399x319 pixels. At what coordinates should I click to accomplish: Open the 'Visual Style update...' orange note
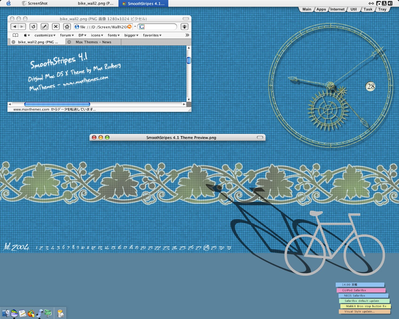(x=365, y=312)
